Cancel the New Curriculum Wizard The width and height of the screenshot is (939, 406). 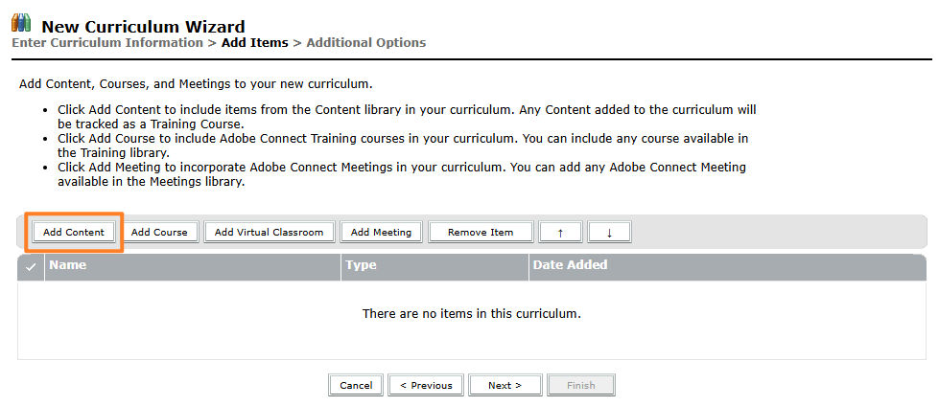point(356,385)
